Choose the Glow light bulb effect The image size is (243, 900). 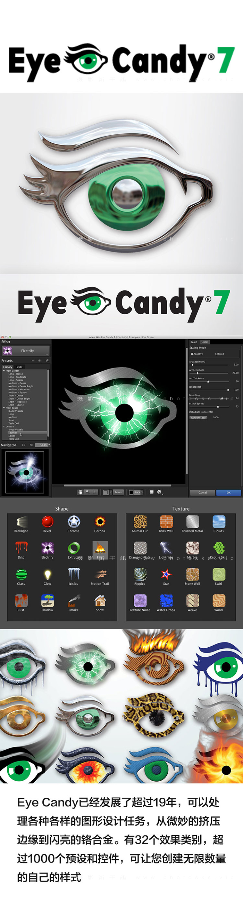pyautogui.click(x=48, y=574)
